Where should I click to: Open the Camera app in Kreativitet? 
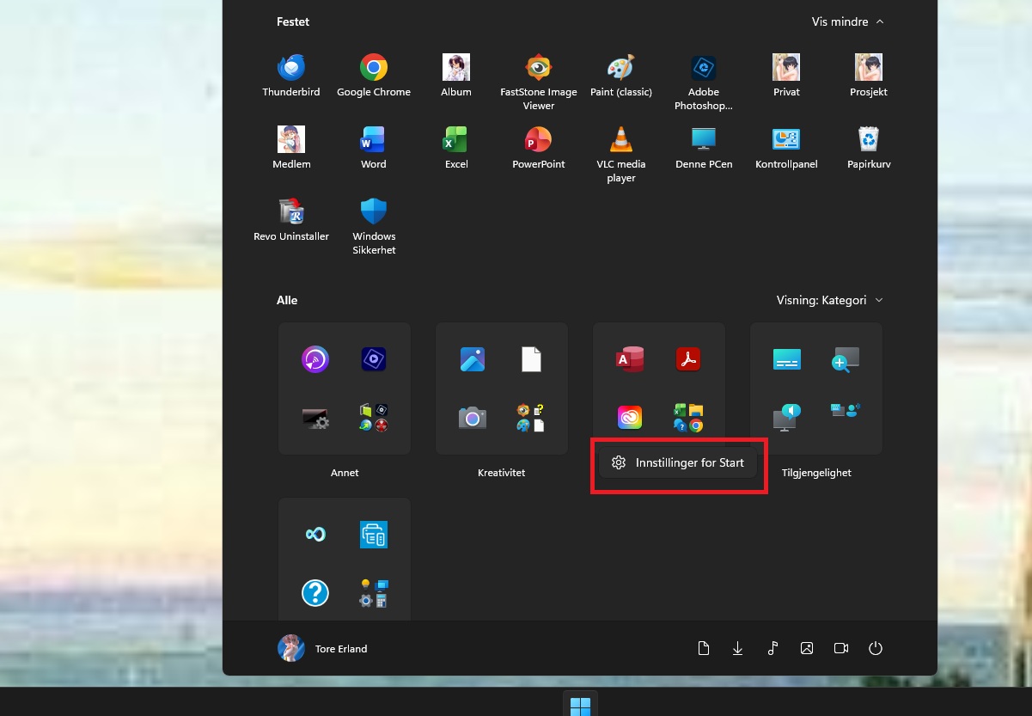[473, 418]
